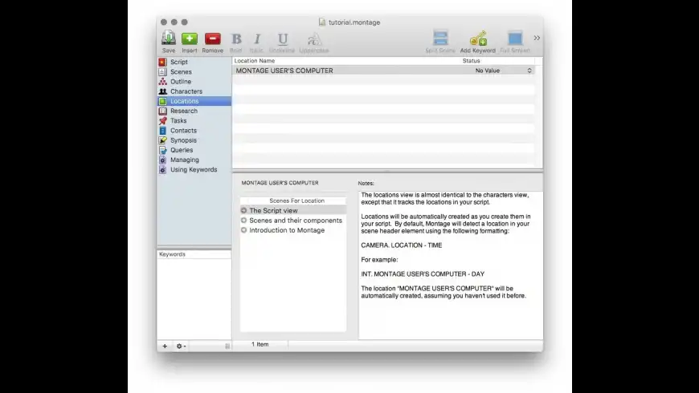Click the Characters sidebar icon

click(x=163, y=91)
